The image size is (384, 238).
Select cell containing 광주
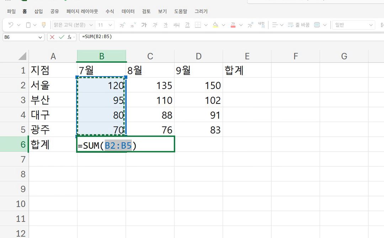point(53,129)
